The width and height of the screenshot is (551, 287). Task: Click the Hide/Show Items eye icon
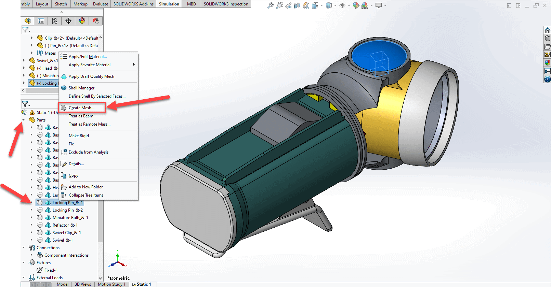click(342, 5)
